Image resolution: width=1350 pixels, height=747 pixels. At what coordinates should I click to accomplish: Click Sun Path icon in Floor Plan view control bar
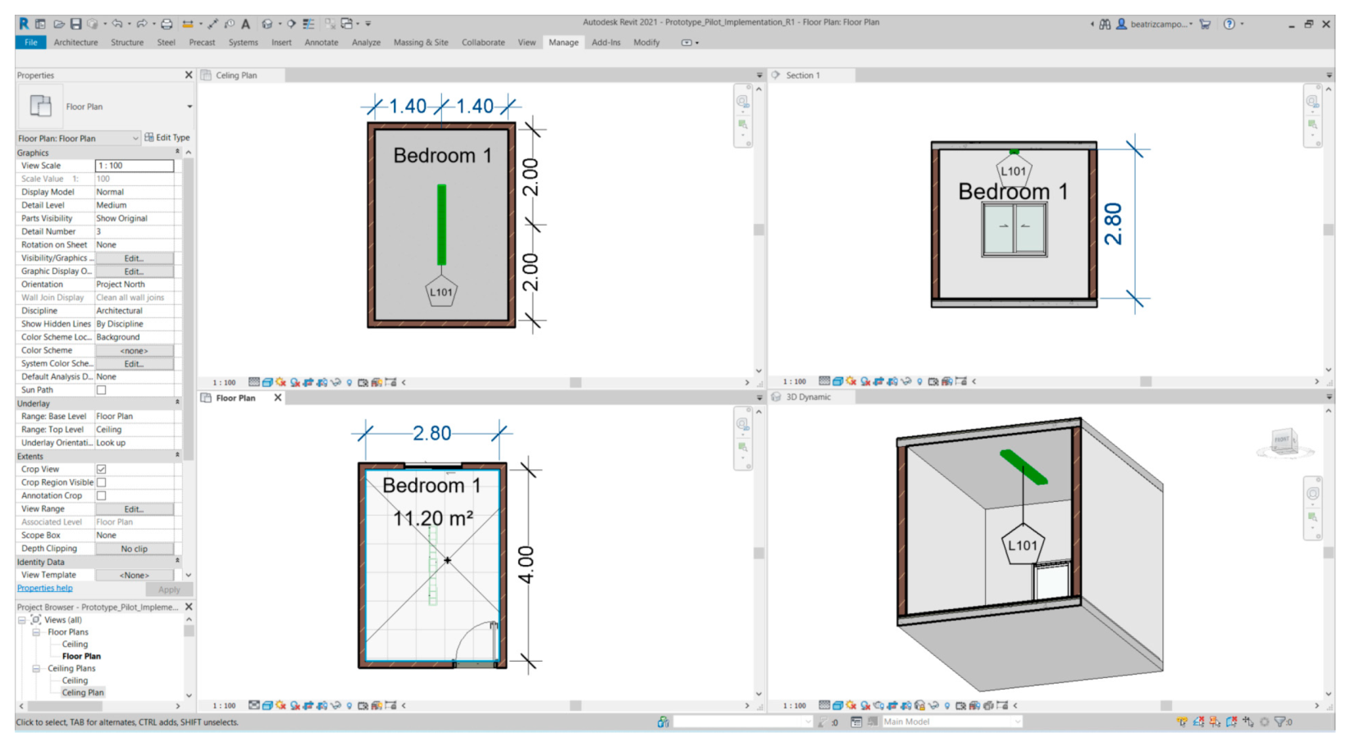[281, 706]
